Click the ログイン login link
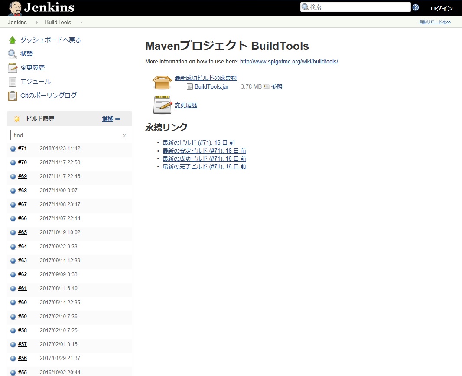This screenshot has width=462, height=376. [x=441, y=8]
